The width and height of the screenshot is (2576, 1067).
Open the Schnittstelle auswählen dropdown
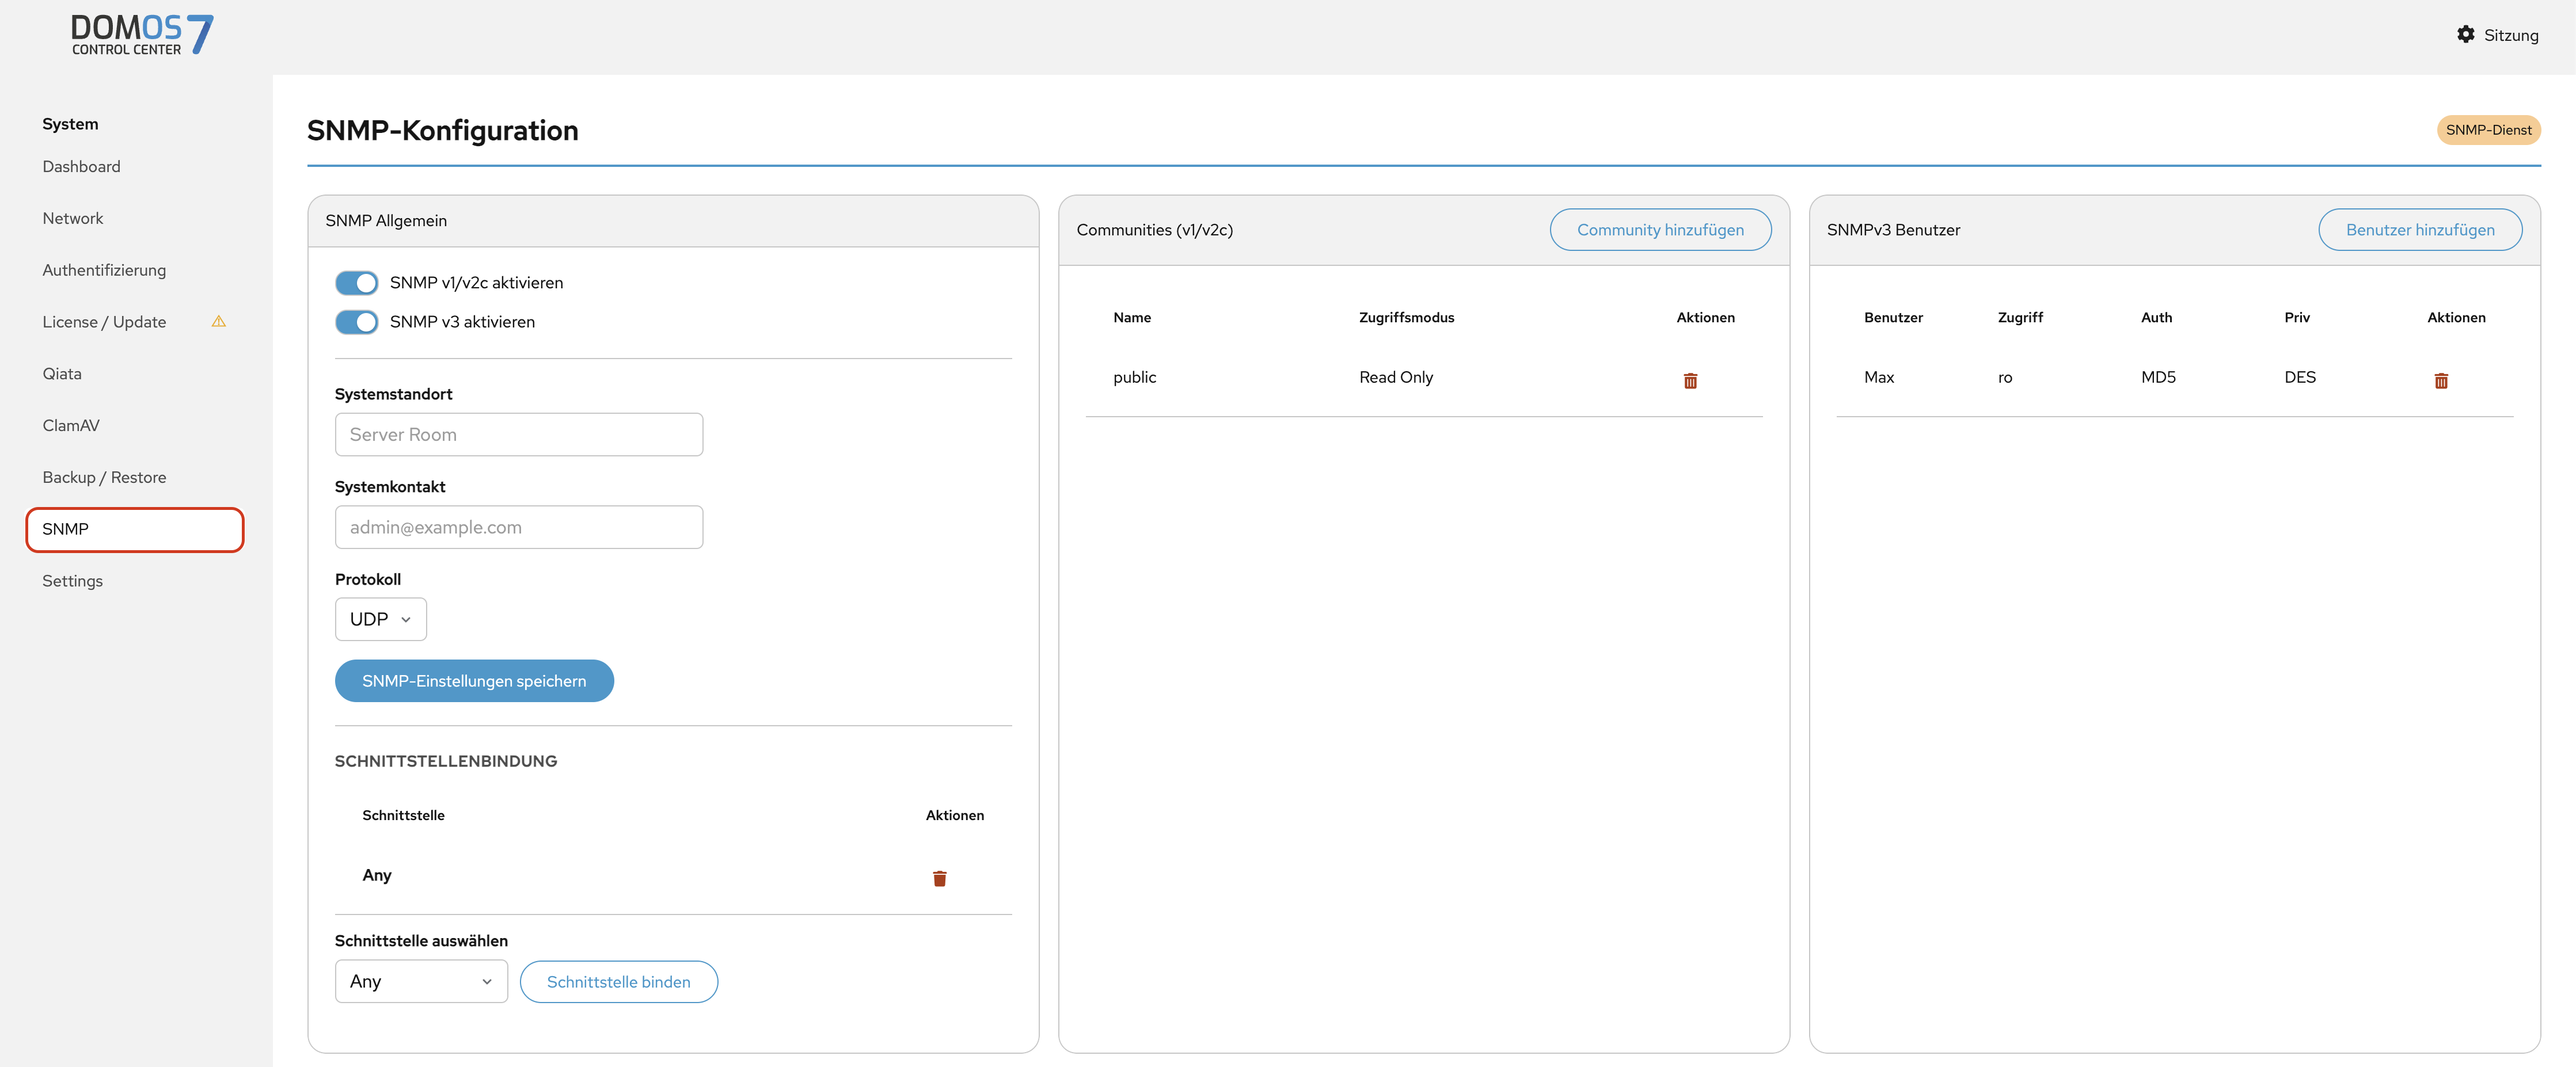point(421,981)
